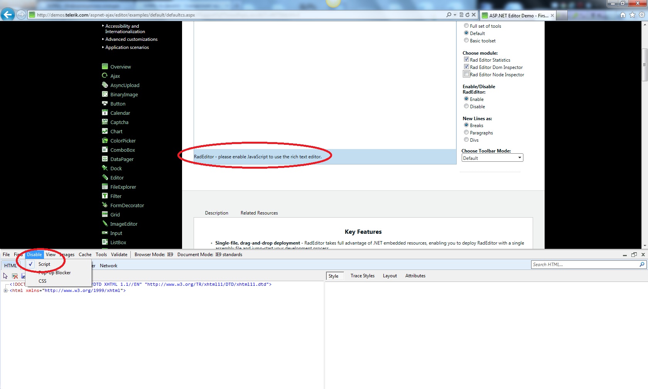Click in the Search HTML field

coord(585,265)
